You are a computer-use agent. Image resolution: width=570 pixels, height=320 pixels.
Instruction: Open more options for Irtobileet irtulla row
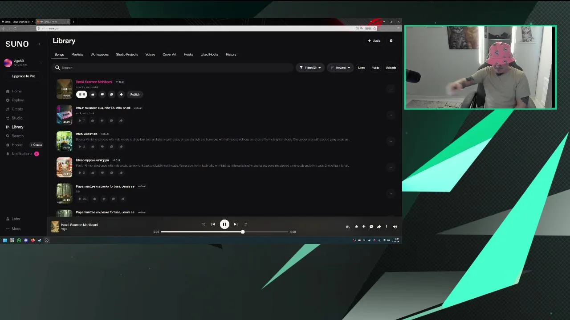click(391, 141)
